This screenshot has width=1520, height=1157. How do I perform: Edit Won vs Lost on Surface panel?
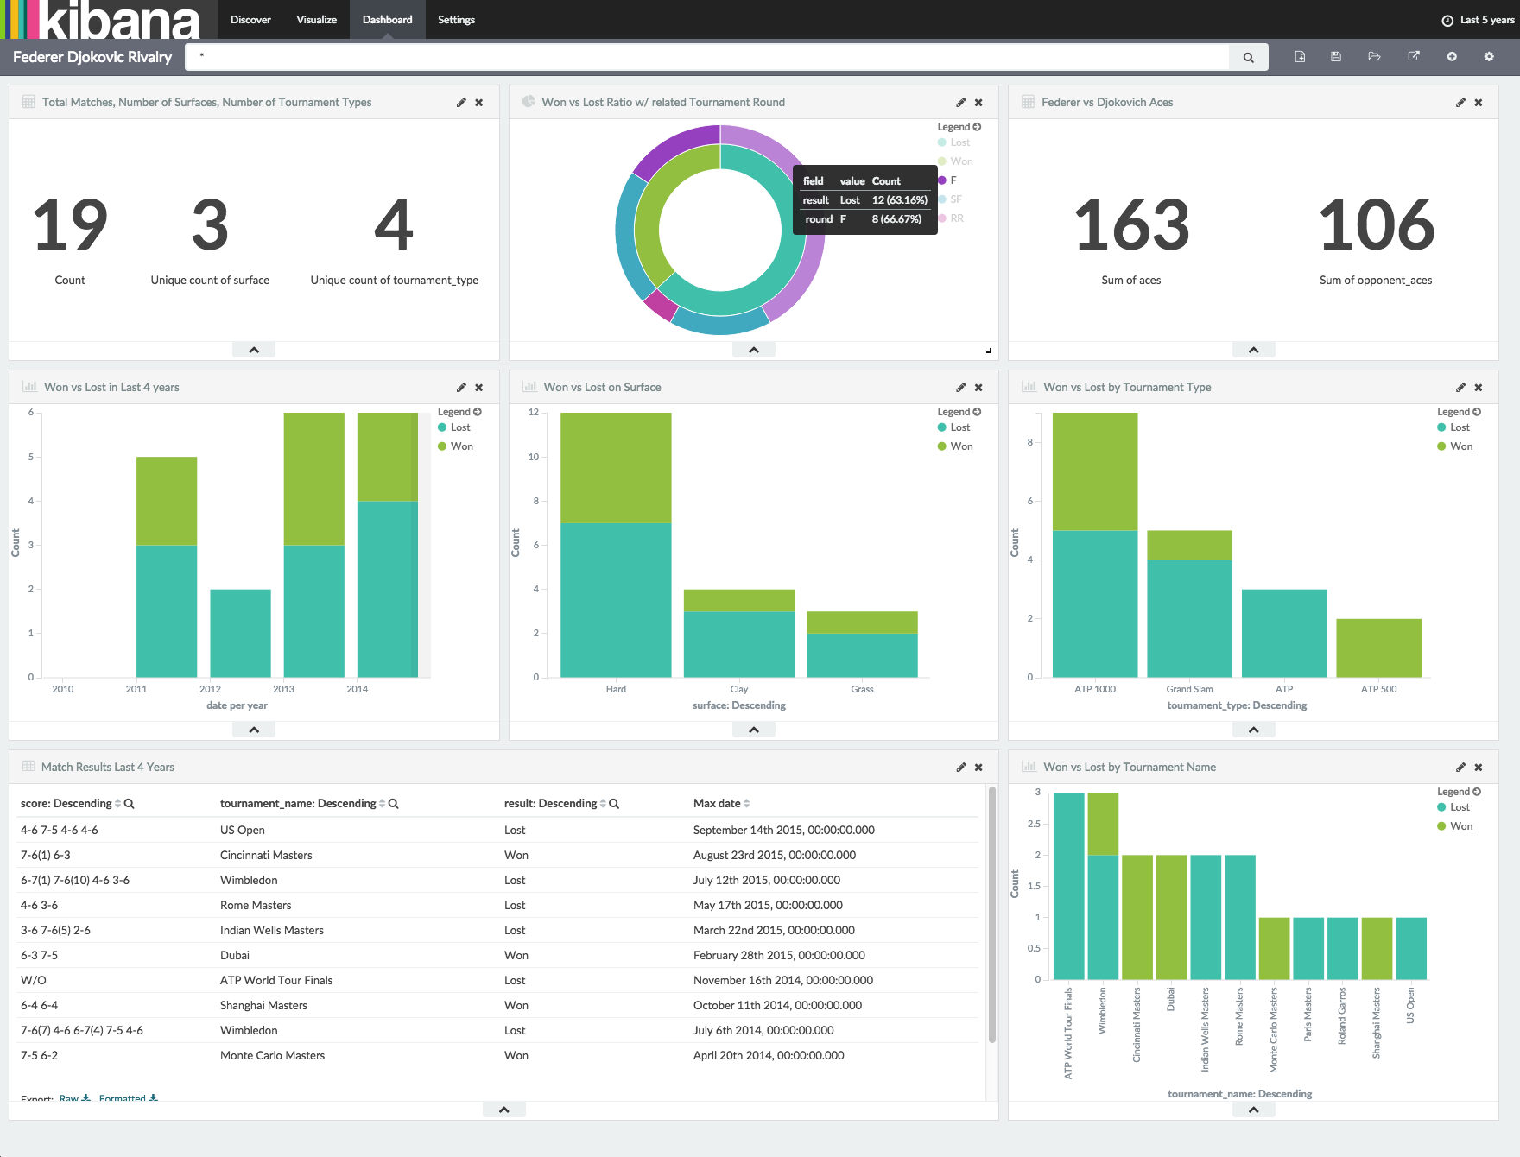click(x=960, y=387)
